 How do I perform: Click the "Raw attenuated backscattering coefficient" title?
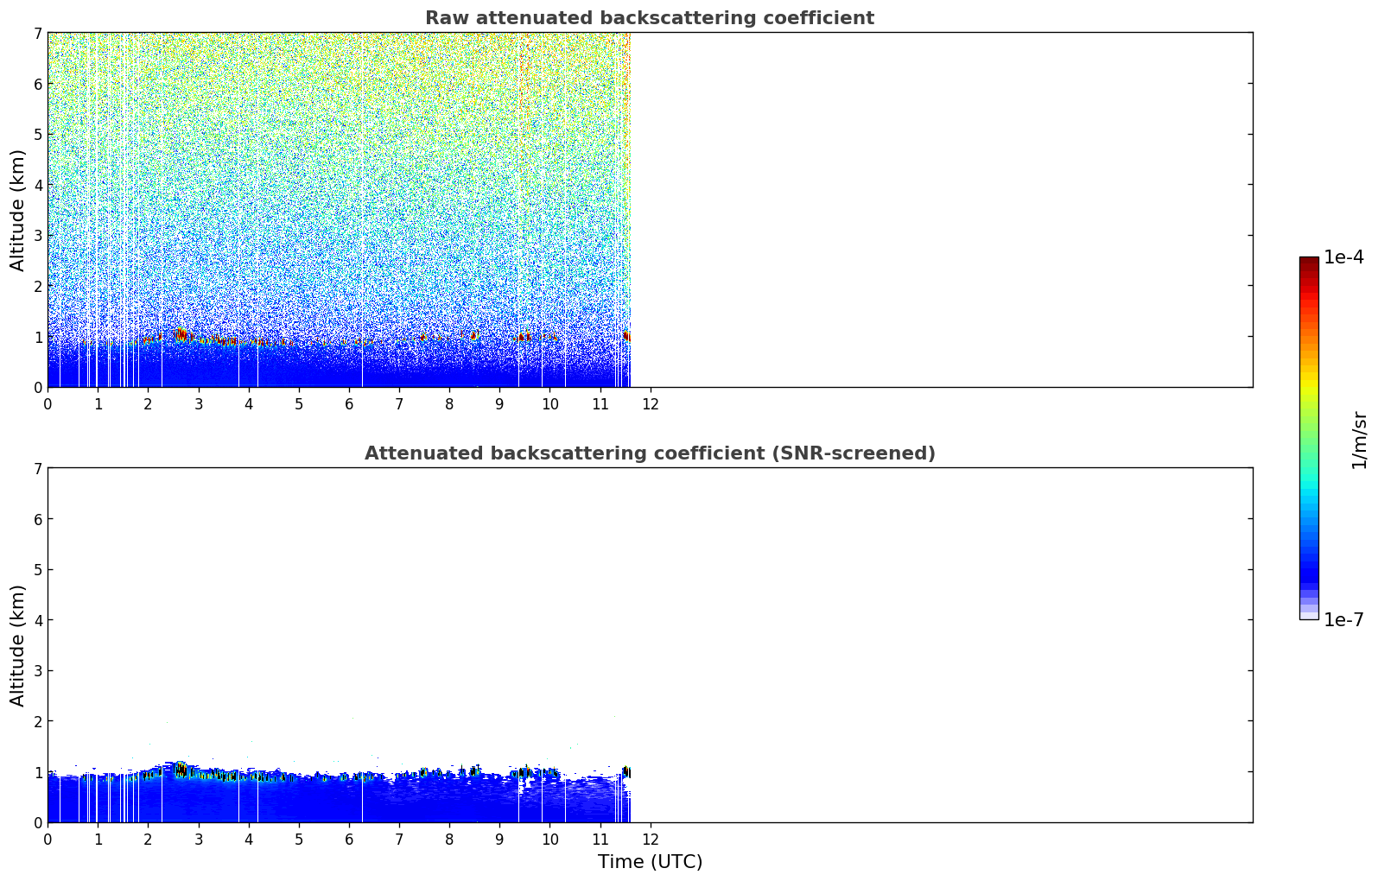650,18
